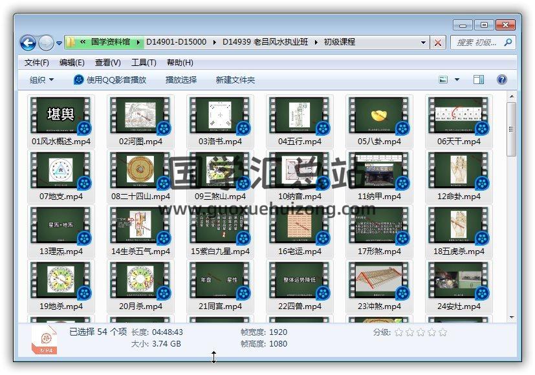Image resolution: width=535 pixels, height=375 pixels.
Task: Click the red X stop button in address bar
Action: click(x=438, y=43)
